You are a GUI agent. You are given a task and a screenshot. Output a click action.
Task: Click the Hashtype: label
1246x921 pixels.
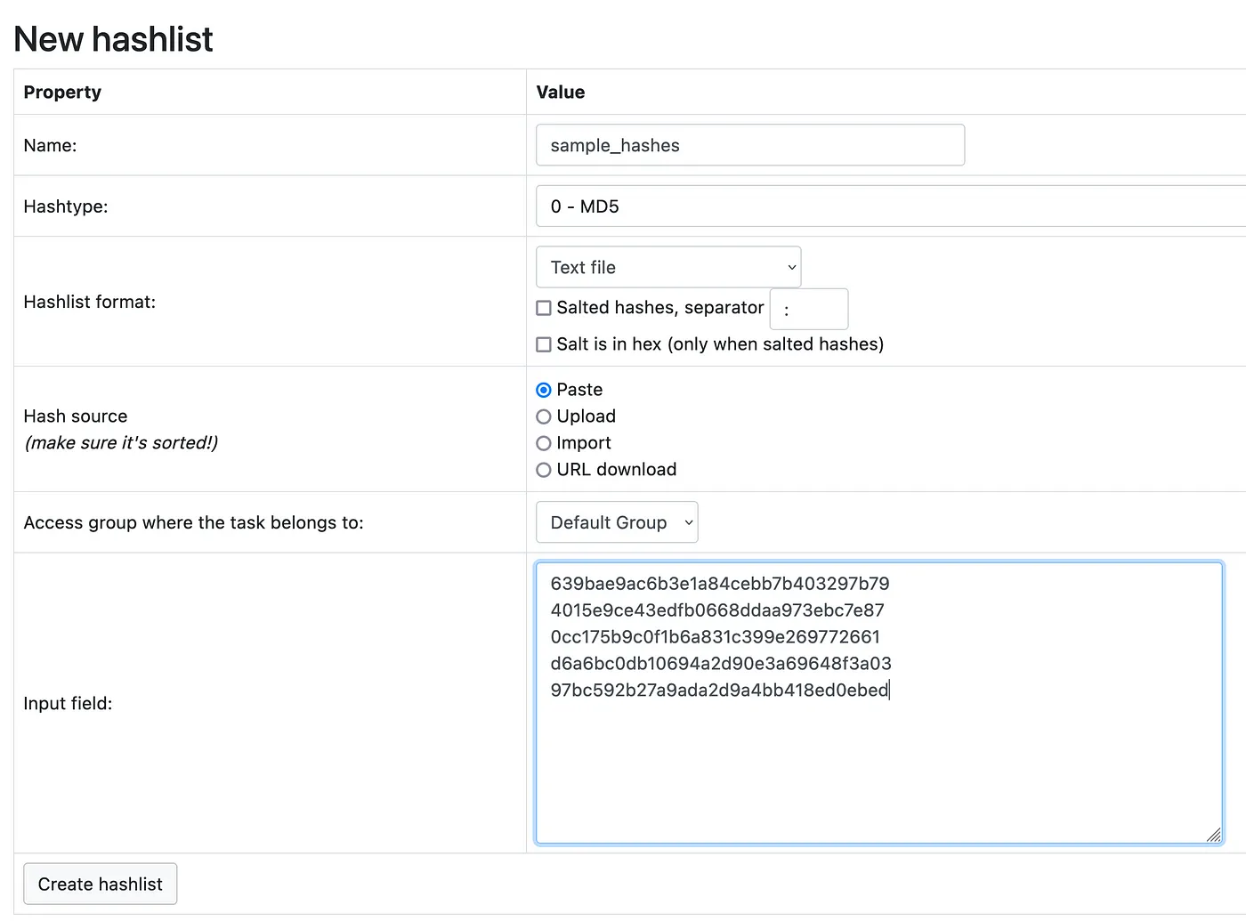[66, 207]
